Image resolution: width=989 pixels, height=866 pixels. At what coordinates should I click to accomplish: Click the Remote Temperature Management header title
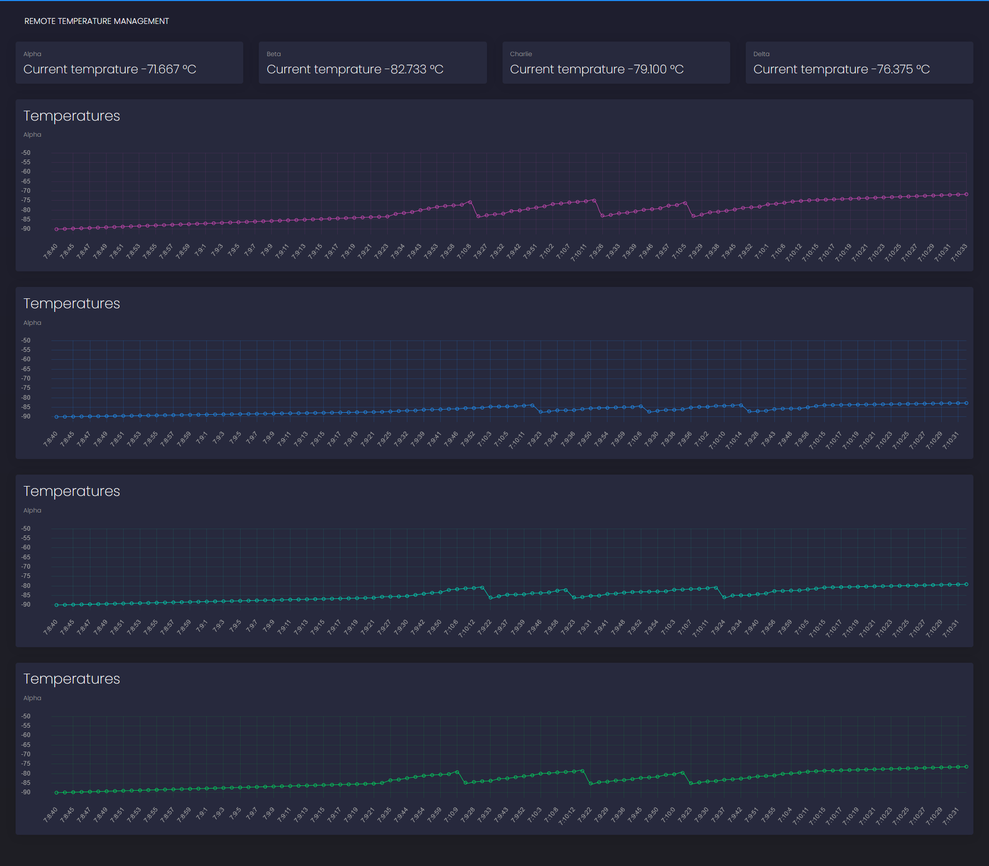[x=97, y=21]
